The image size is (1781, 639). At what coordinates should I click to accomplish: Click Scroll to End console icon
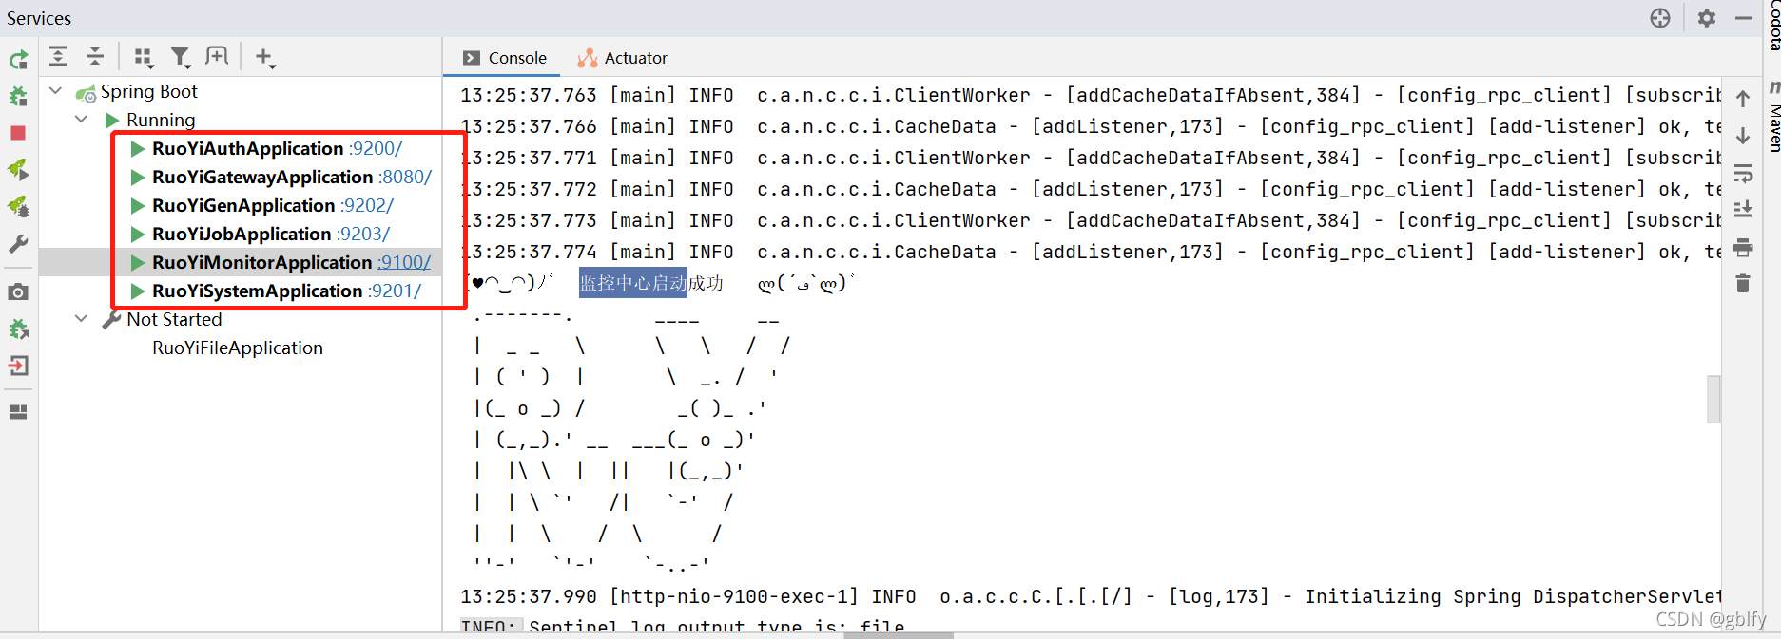pyautogui.click(x=1743, y=209)
